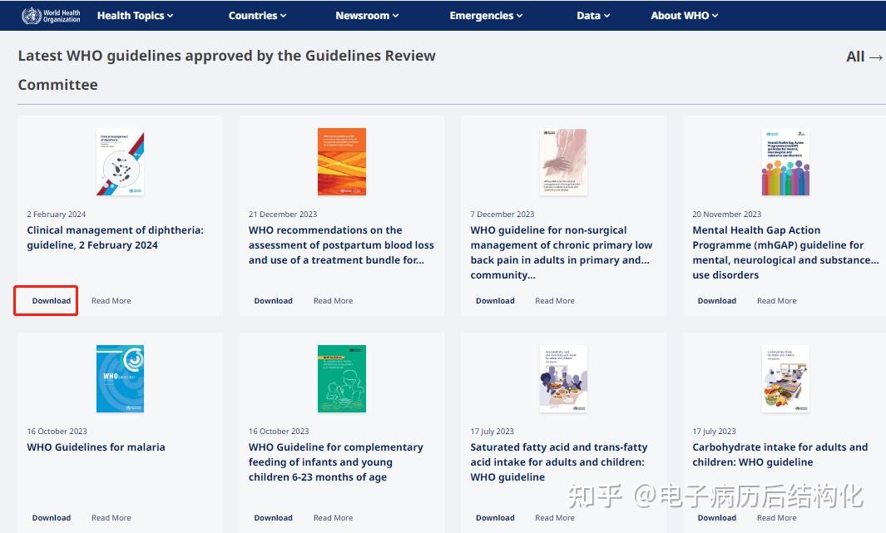Click the date '21 December 2023'
The image size is (886, 533).
tap(283, 214)
